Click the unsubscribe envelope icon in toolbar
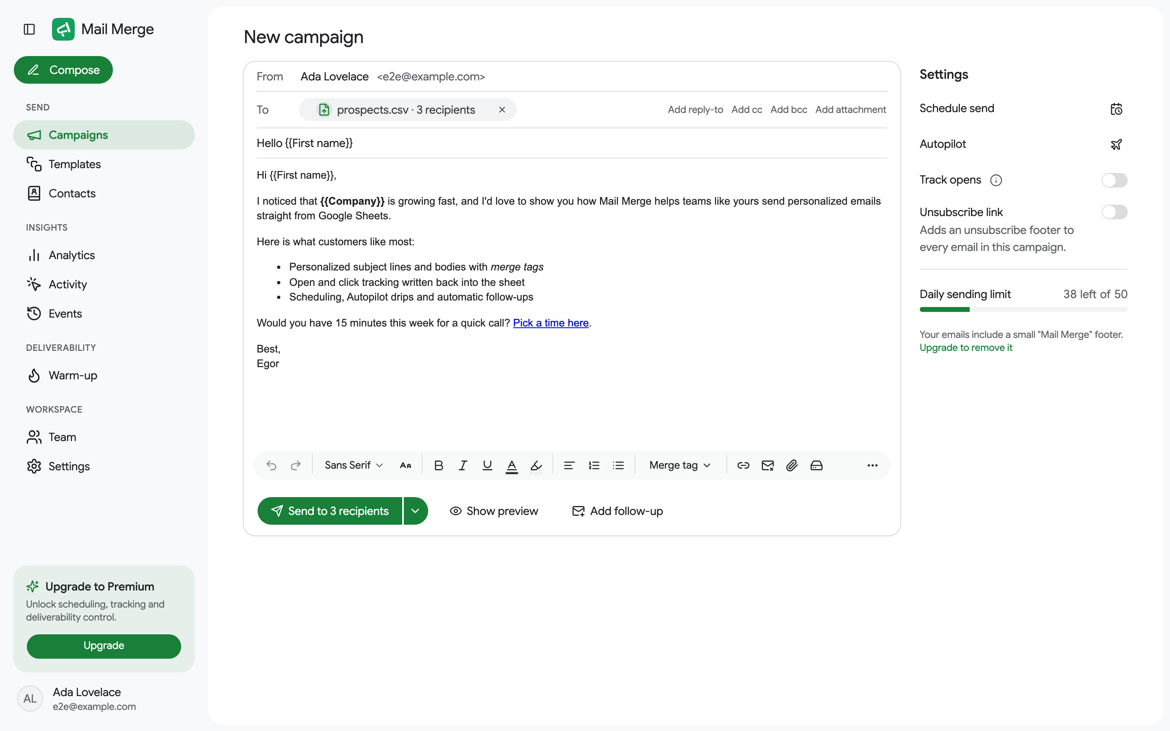 767,465
